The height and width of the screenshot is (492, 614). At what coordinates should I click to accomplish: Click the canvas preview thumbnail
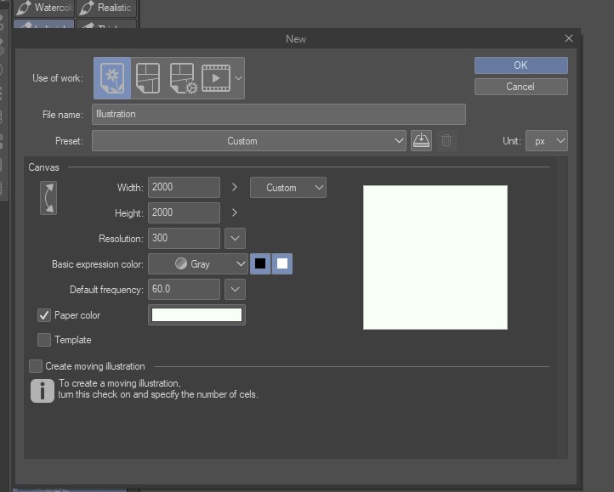pyautogui.click(x=435, y=257)
